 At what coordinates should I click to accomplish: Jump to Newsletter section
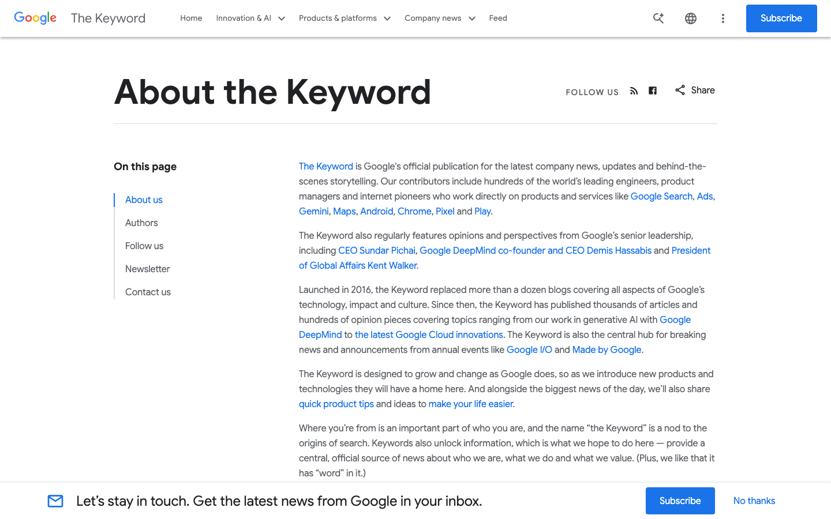[x=148, y=269]
